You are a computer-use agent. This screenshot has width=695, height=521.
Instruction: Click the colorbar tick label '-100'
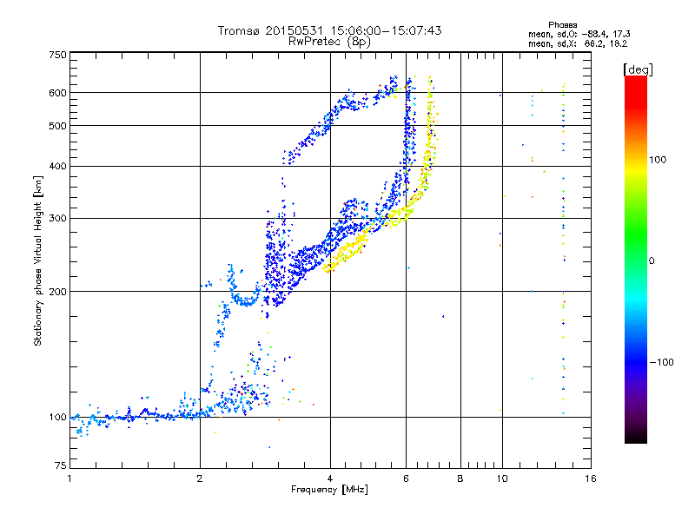pyautogui.click(x=661, y=362)
